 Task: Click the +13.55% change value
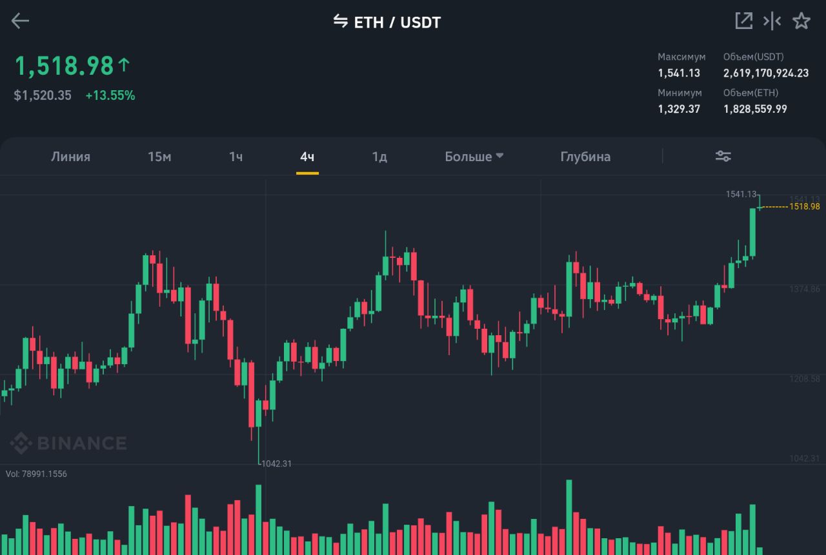click(x=110, y=95)
